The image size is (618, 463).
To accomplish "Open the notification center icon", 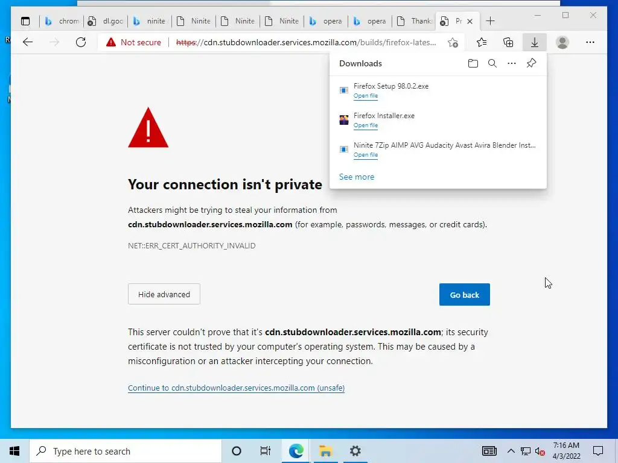I will coord(598,451).
